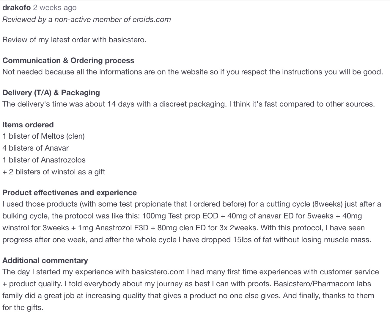Image resolution: width=390 pixels, height=319 pixels.
Task: Click the "Basicstero/Pharmacom labs" text
Action: pyautogui.click(x=322, y=284)
